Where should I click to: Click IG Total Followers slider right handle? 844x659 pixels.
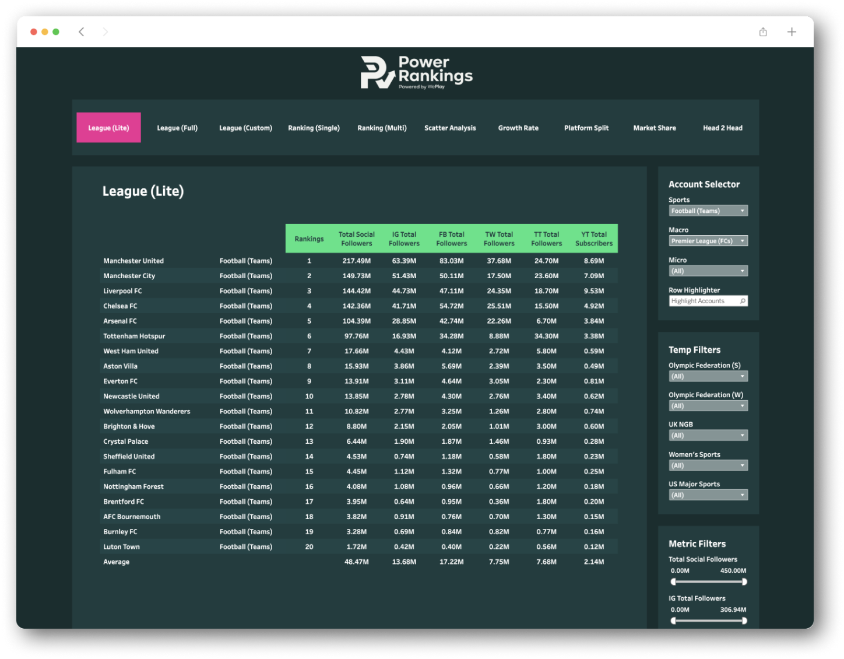coord(744,621)
